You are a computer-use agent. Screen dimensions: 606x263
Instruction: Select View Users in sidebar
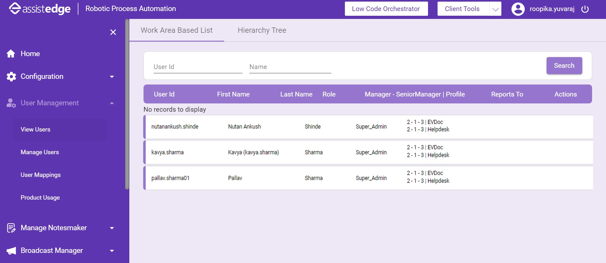coord(35,130)
